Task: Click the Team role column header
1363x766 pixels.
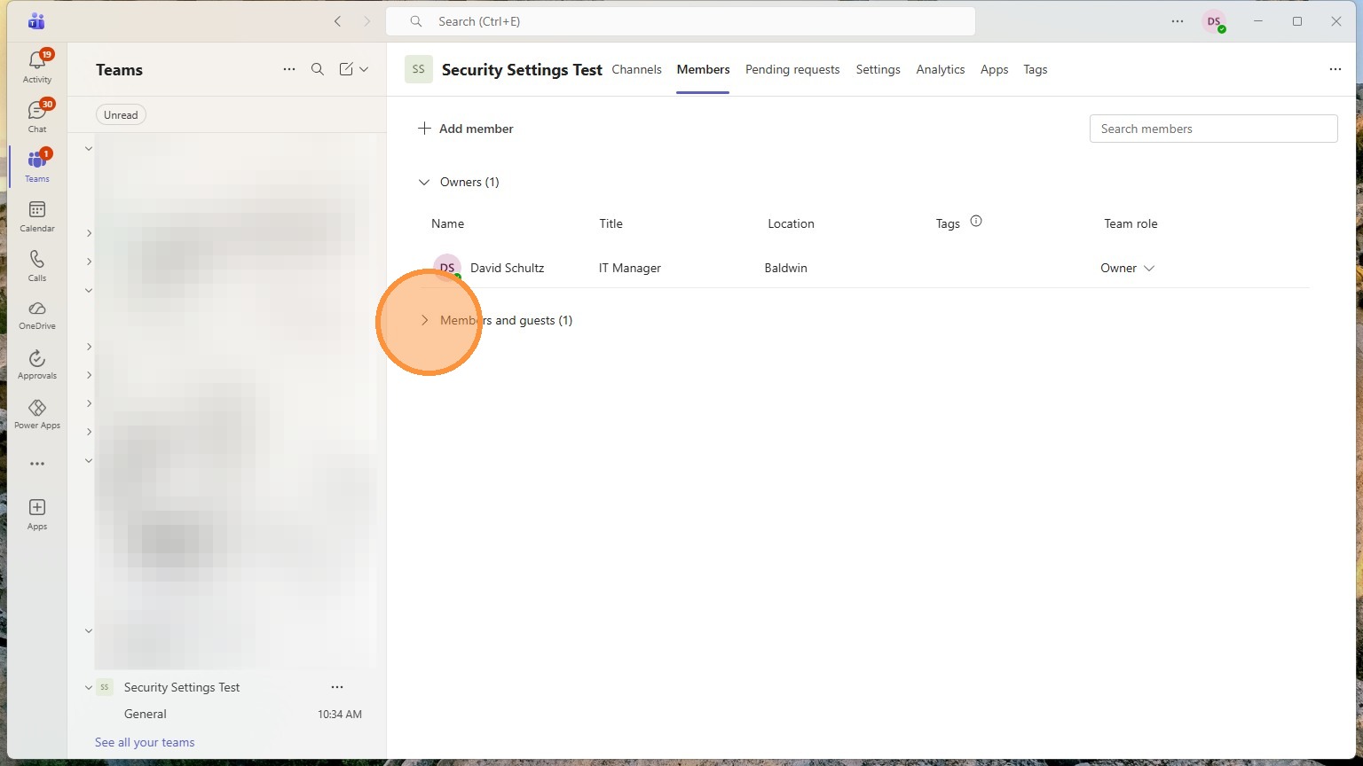Action: [1131, 223]
